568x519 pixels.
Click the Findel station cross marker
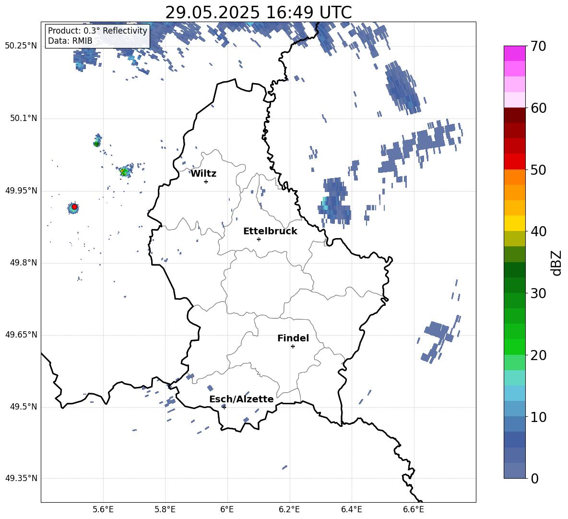(x=293, y=347)
